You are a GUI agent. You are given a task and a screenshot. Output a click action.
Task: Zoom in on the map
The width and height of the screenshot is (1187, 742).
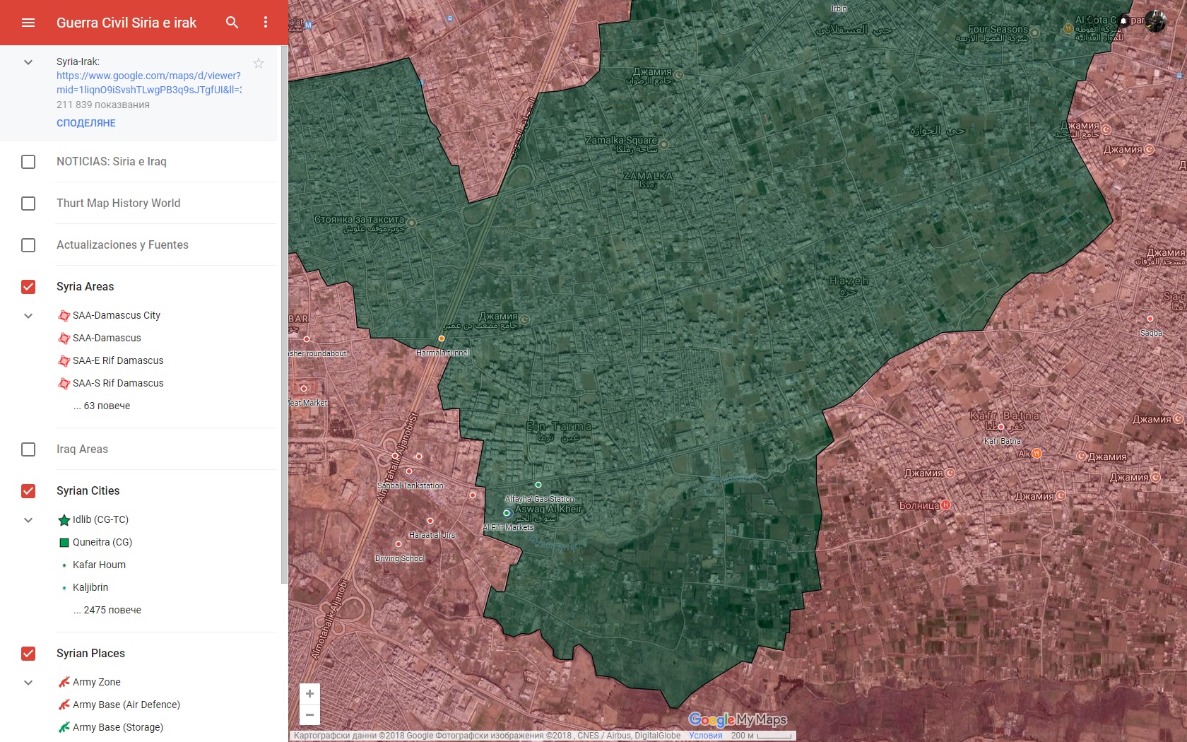309,694
